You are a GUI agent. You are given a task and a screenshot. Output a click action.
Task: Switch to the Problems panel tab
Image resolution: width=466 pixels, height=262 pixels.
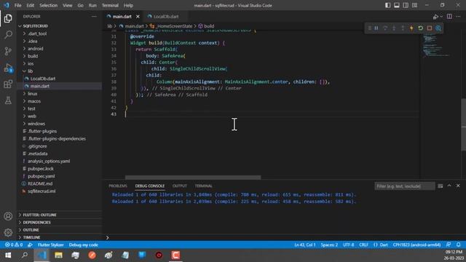pos(118,186)
